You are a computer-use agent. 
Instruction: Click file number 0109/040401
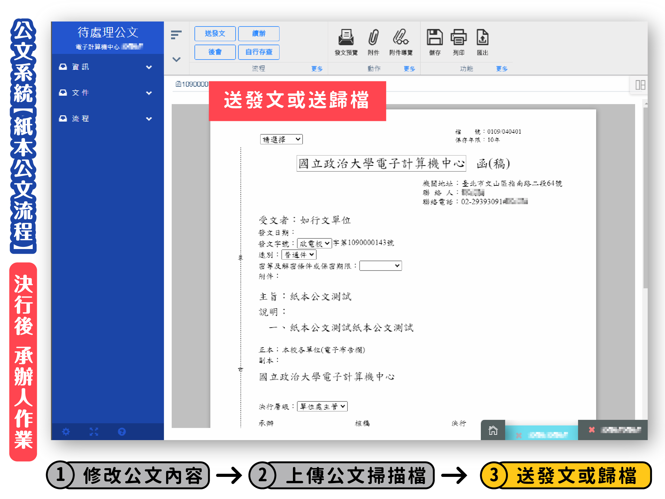pyautogui.click(x=504, y=132)
